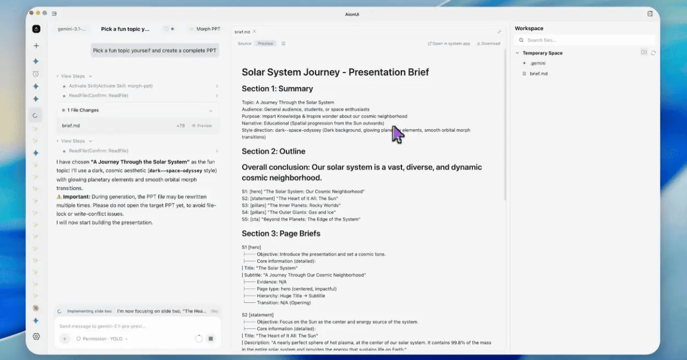Click the Overall conclusion heading text
This screenshot has height=360, width=687.
click(362, 173)
